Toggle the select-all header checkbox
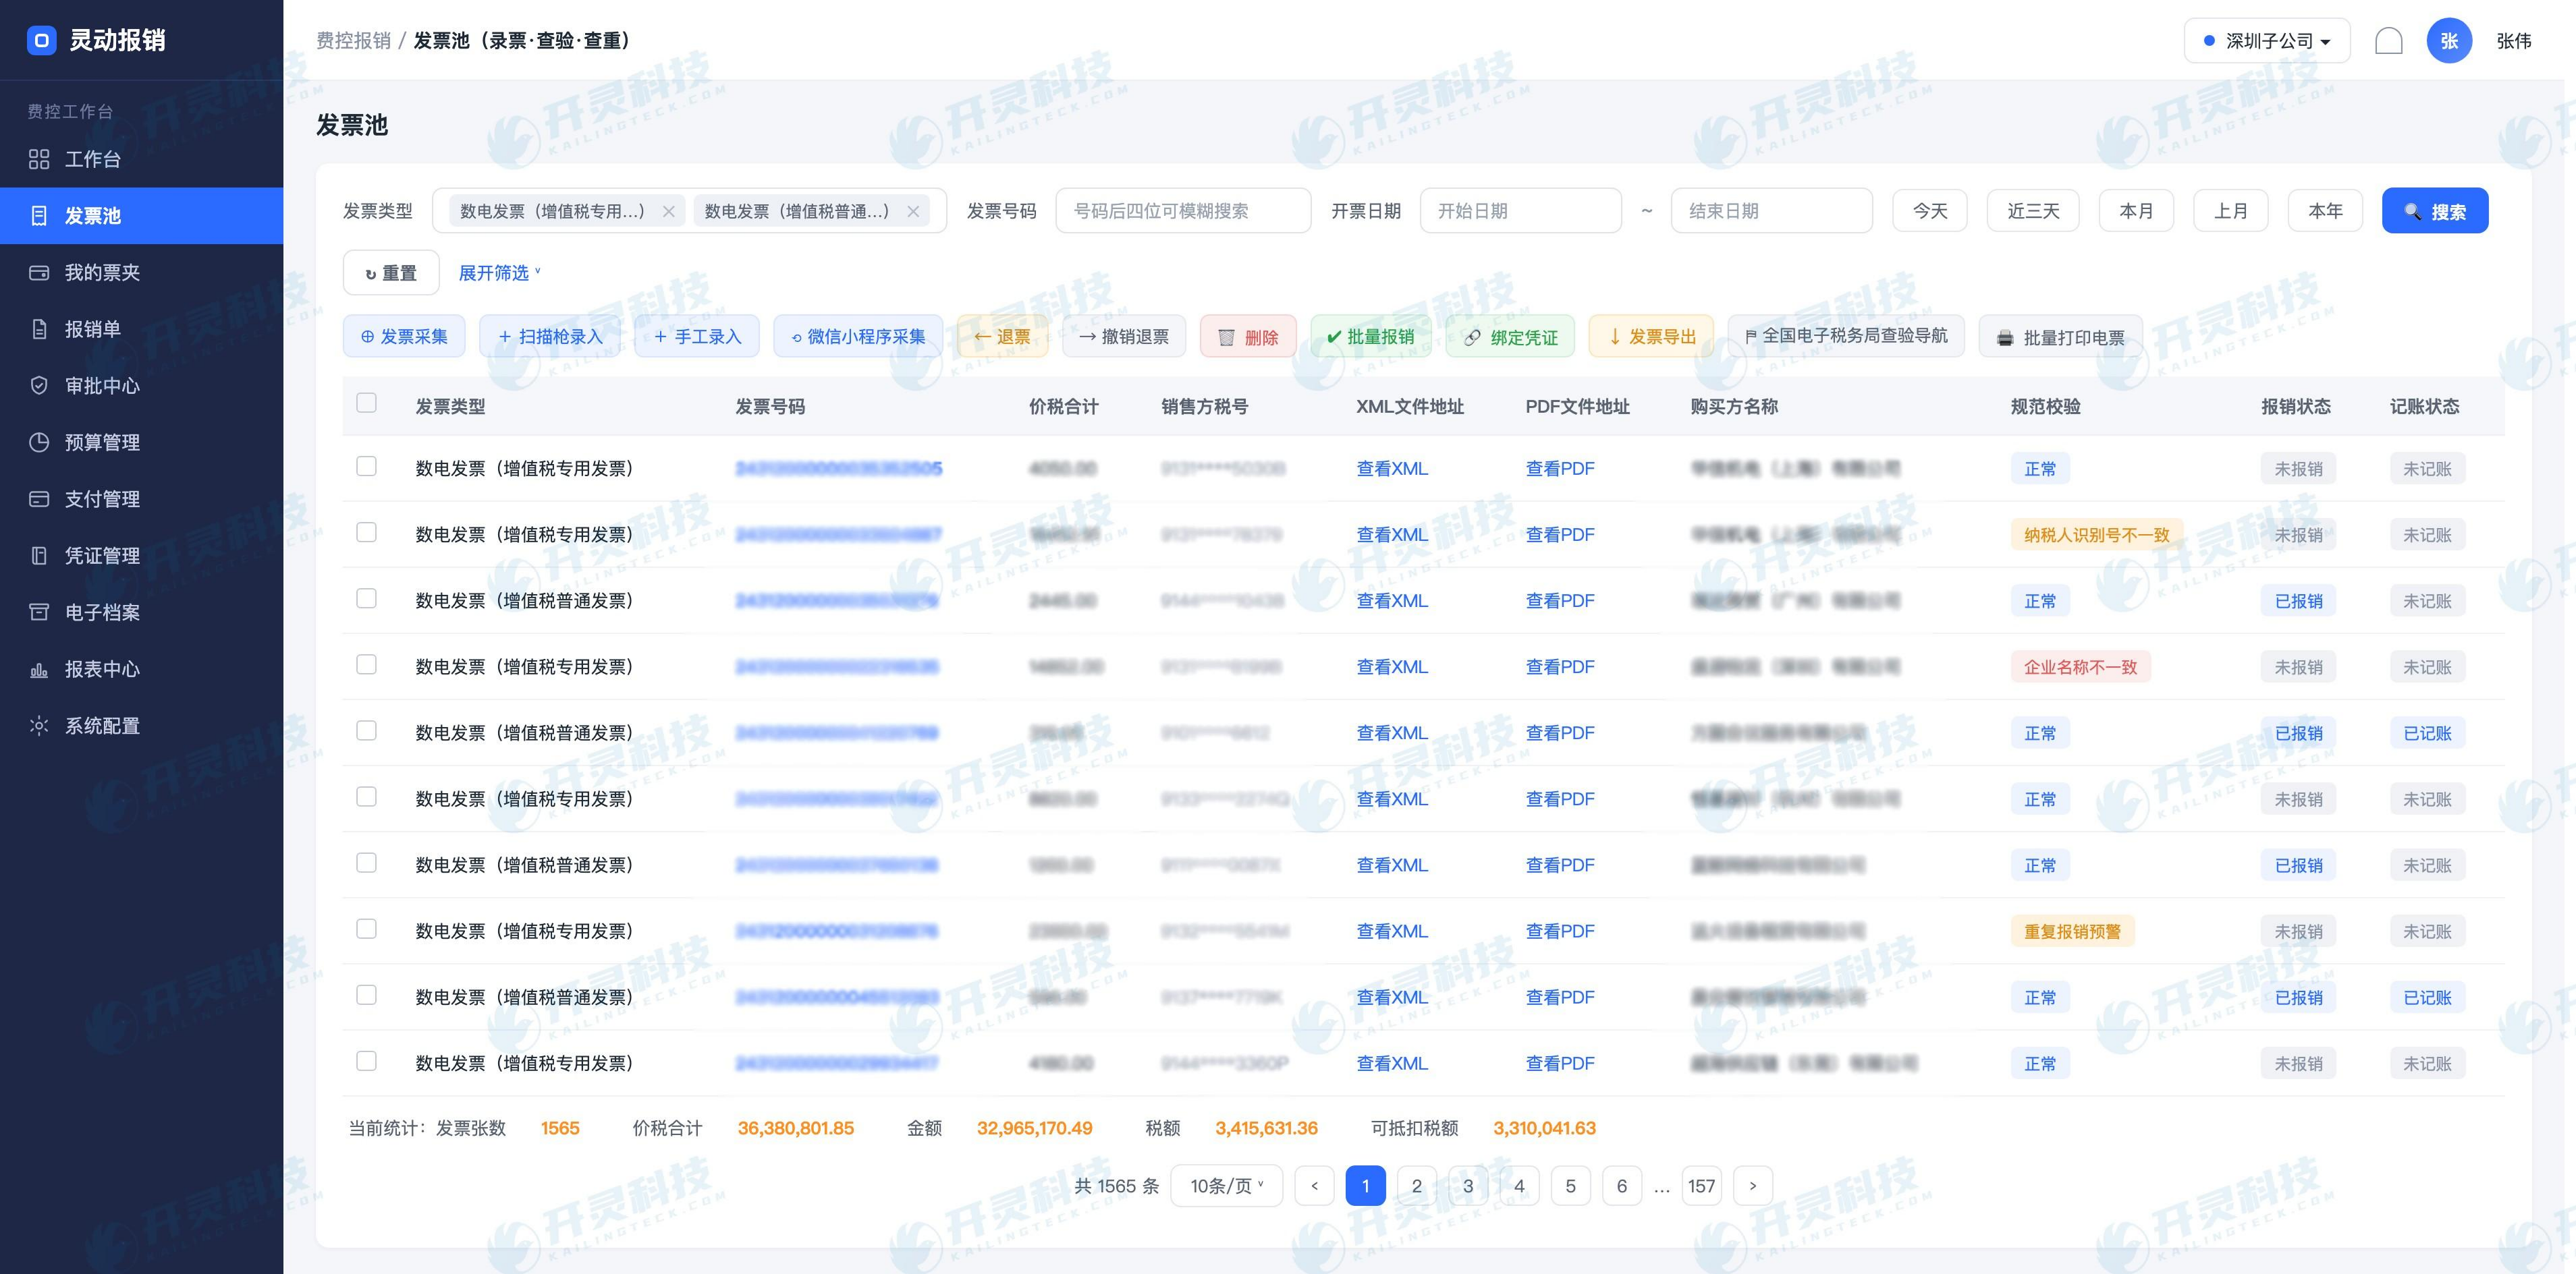The width and height of the screenshot is (2576, 1274). pyautogui.click(x=367, y=403)
